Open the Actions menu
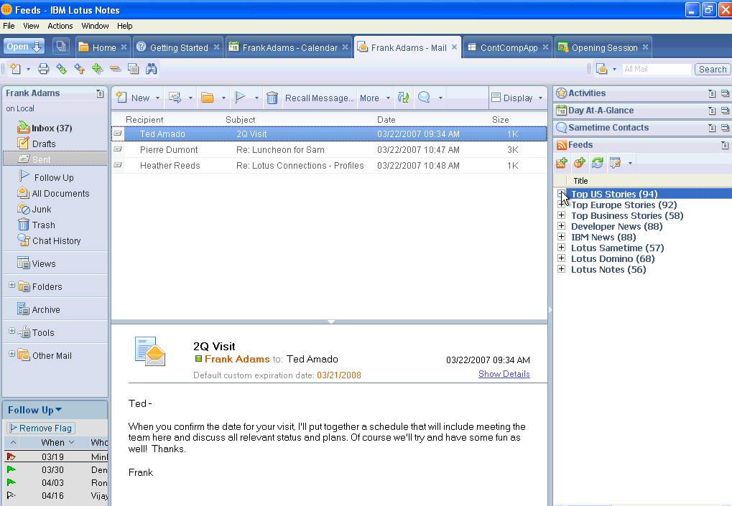732x506 pixels. [60, 26]
